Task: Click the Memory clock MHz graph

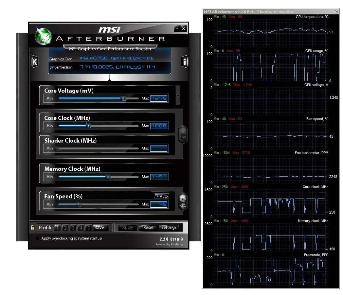Action: [271, 238]
